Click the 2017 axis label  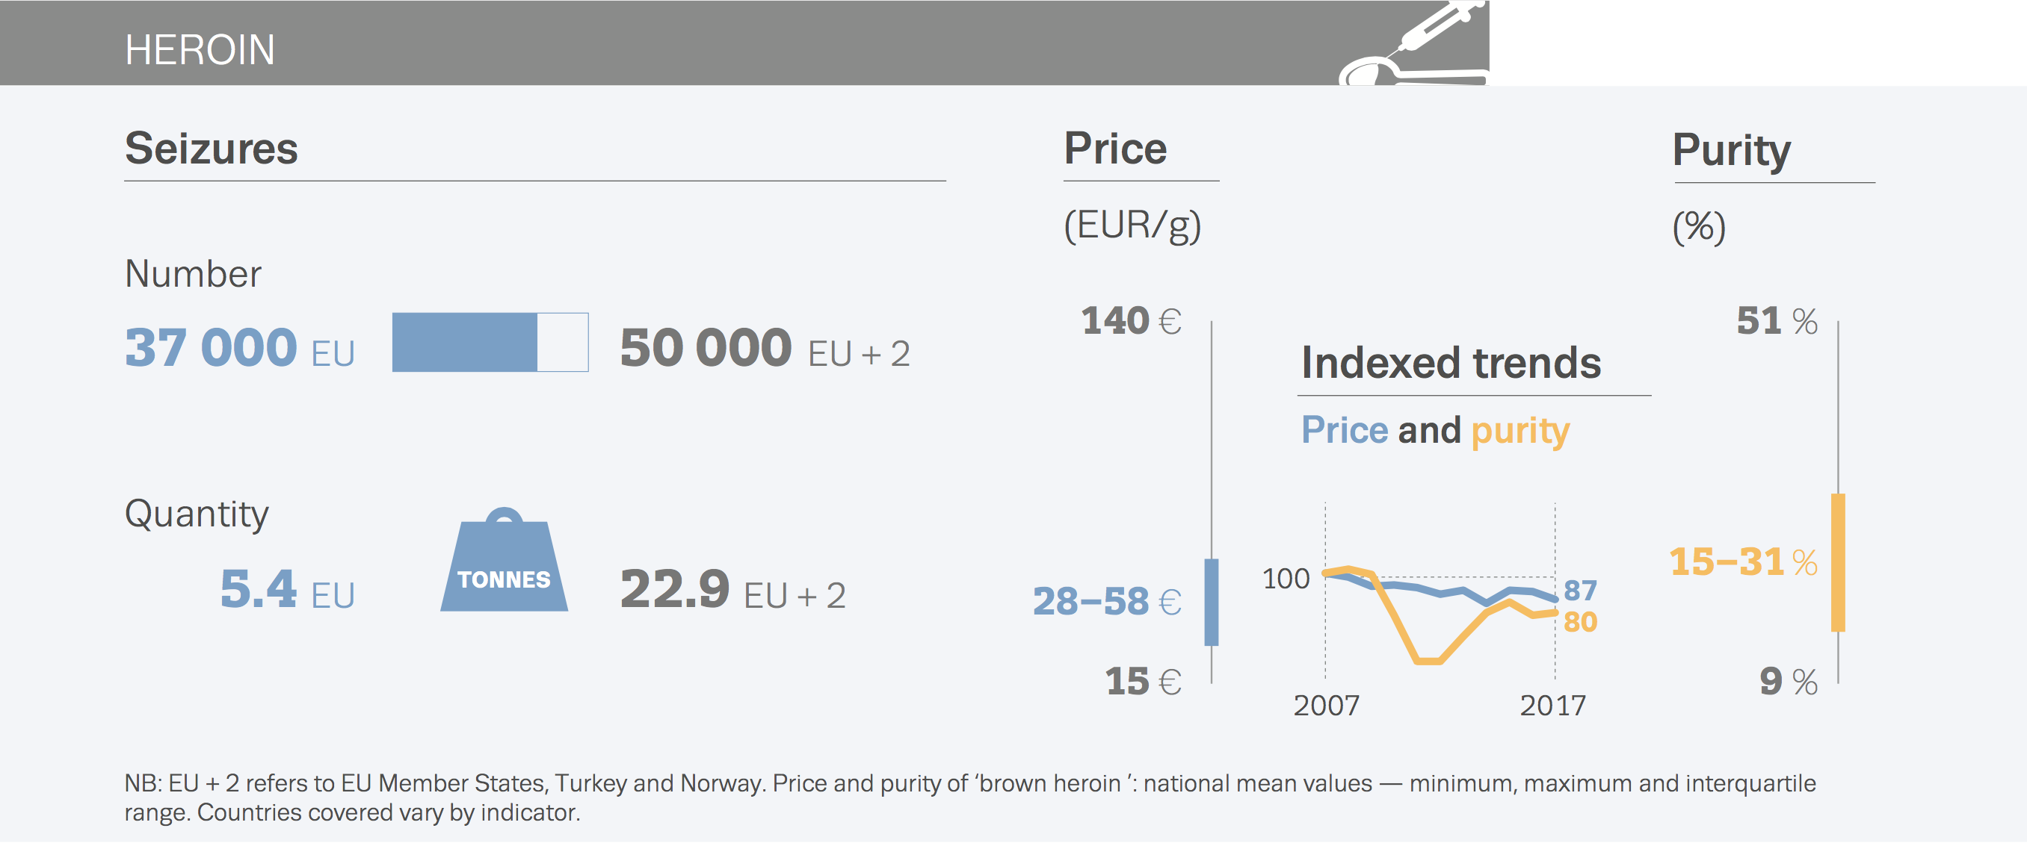pyautogui.click(x=1552, y=706)
